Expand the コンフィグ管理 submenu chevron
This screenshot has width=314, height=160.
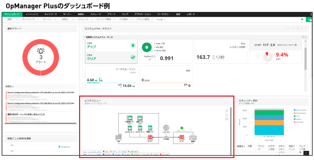115,19
